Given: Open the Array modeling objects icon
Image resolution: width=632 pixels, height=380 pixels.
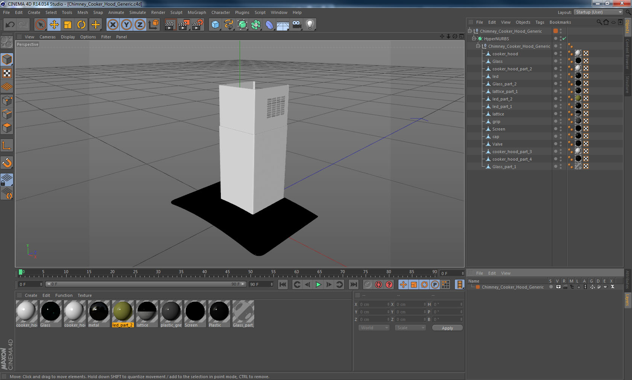Looking at the screenshot, I should pos(256,25).
